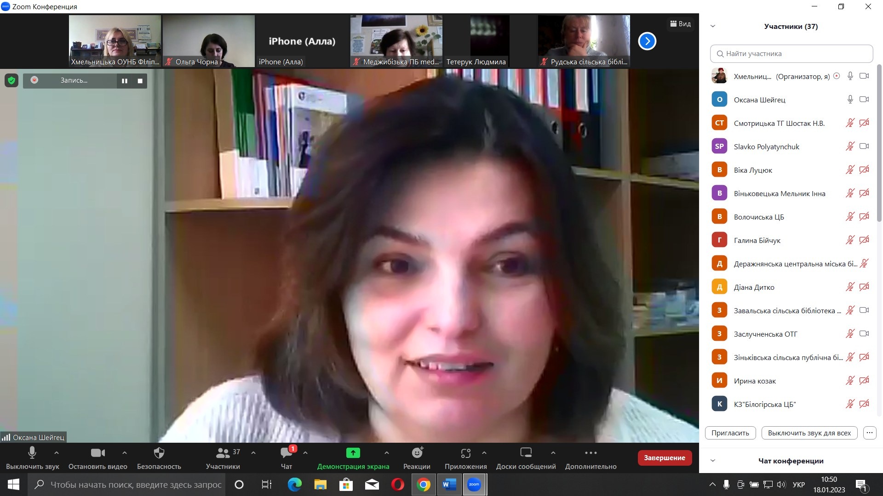Click the green share screen button
Screen dimensions: 883x496
(x=353, y=453)
